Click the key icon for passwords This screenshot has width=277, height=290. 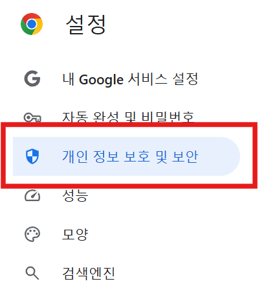pos(32,117)
